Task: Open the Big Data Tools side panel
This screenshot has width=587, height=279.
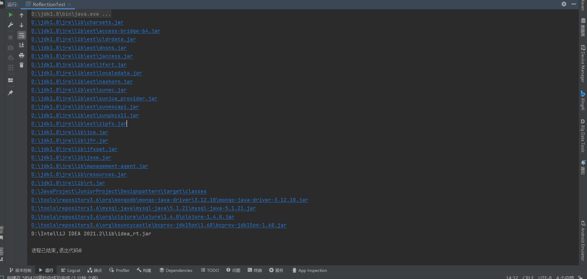Action: [x=583, y=136]
